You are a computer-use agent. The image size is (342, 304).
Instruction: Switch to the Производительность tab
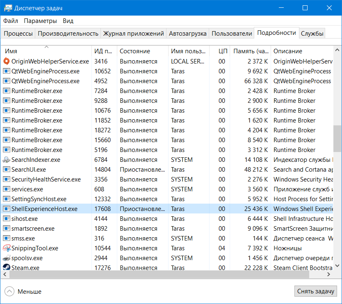(68, 34)
